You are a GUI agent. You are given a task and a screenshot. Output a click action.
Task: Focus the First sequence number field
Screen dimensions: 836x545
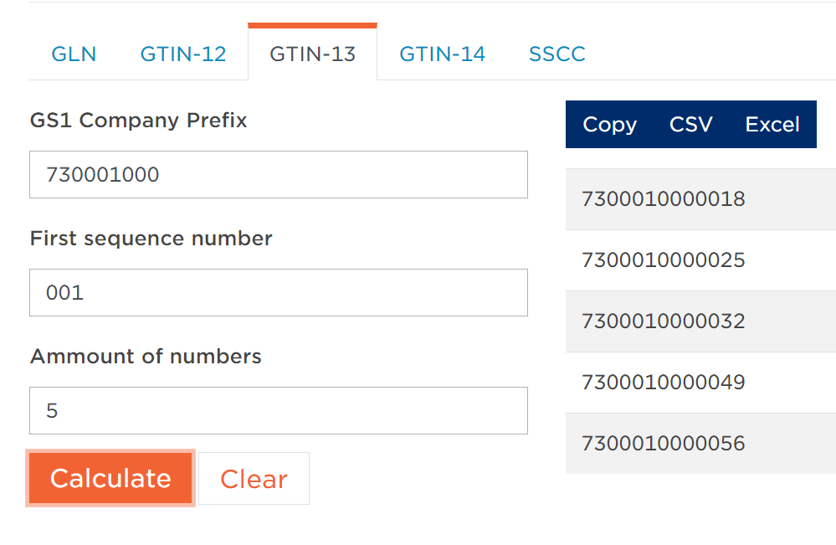(279, 292)
